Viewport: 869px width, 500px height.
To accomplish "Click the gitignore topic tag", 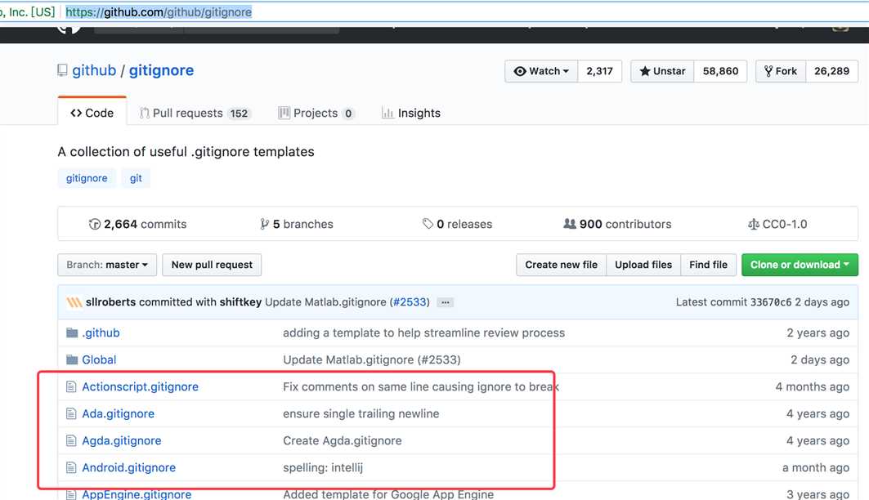I will pos(87,178).
